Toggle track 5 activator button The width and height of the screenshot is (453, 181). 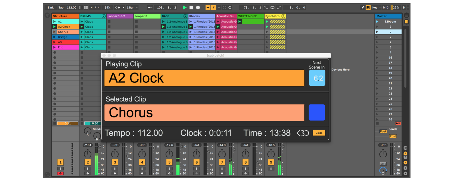click(x=169, y=162)
